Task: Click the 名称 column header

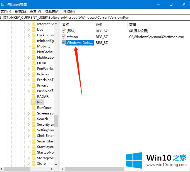Action: coord(77,25)
